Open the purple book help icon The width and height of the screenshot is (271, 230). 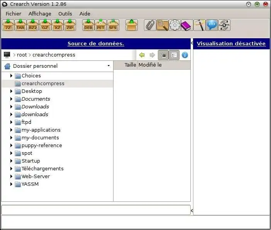coord(187,25)
